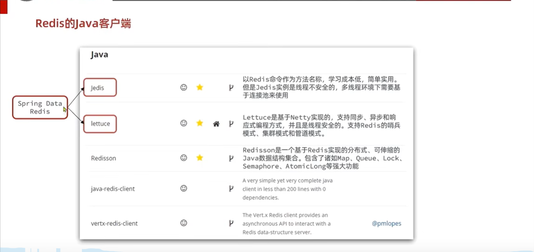The width and height of the screenshot is (534, 252).
Task: Click the Lettuce description mentioning Netty
Action: pyautogui.click(x=322, y=125)
